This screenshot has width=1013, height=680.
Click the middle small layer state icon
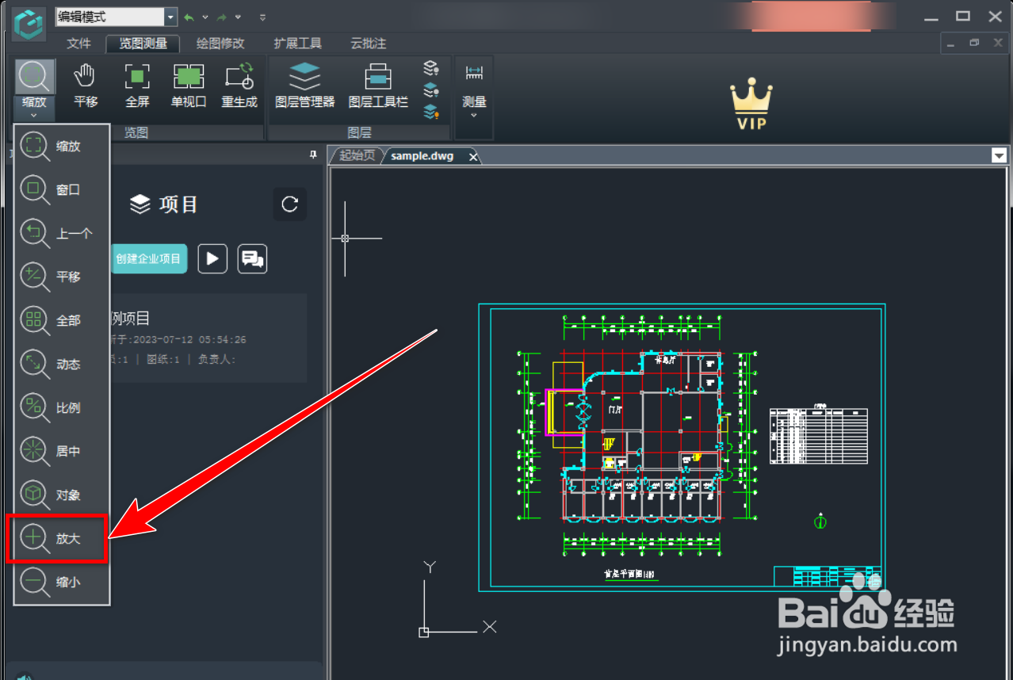pyautogui.click(x=431, y=90)
